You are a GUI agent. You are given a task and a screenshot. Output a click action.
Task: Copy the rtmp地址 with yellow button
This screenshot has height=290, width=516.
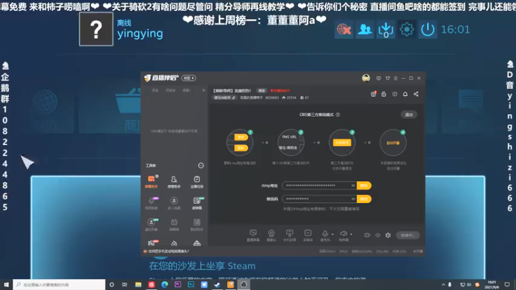pyautogui.click(x=364, y=186)
